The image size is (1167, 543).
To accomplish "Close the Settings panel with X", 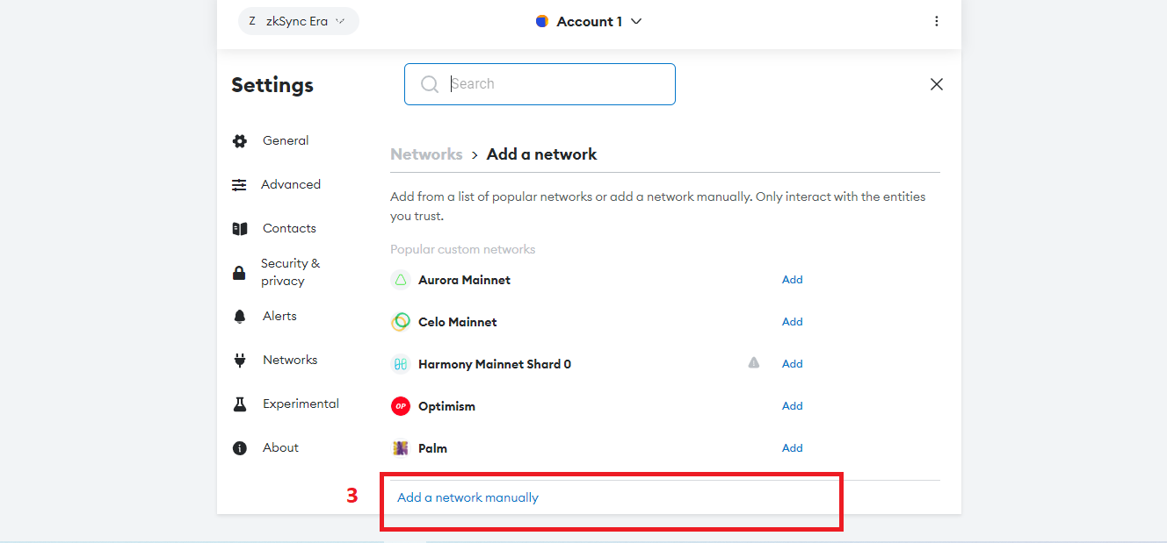I will 937,84.
